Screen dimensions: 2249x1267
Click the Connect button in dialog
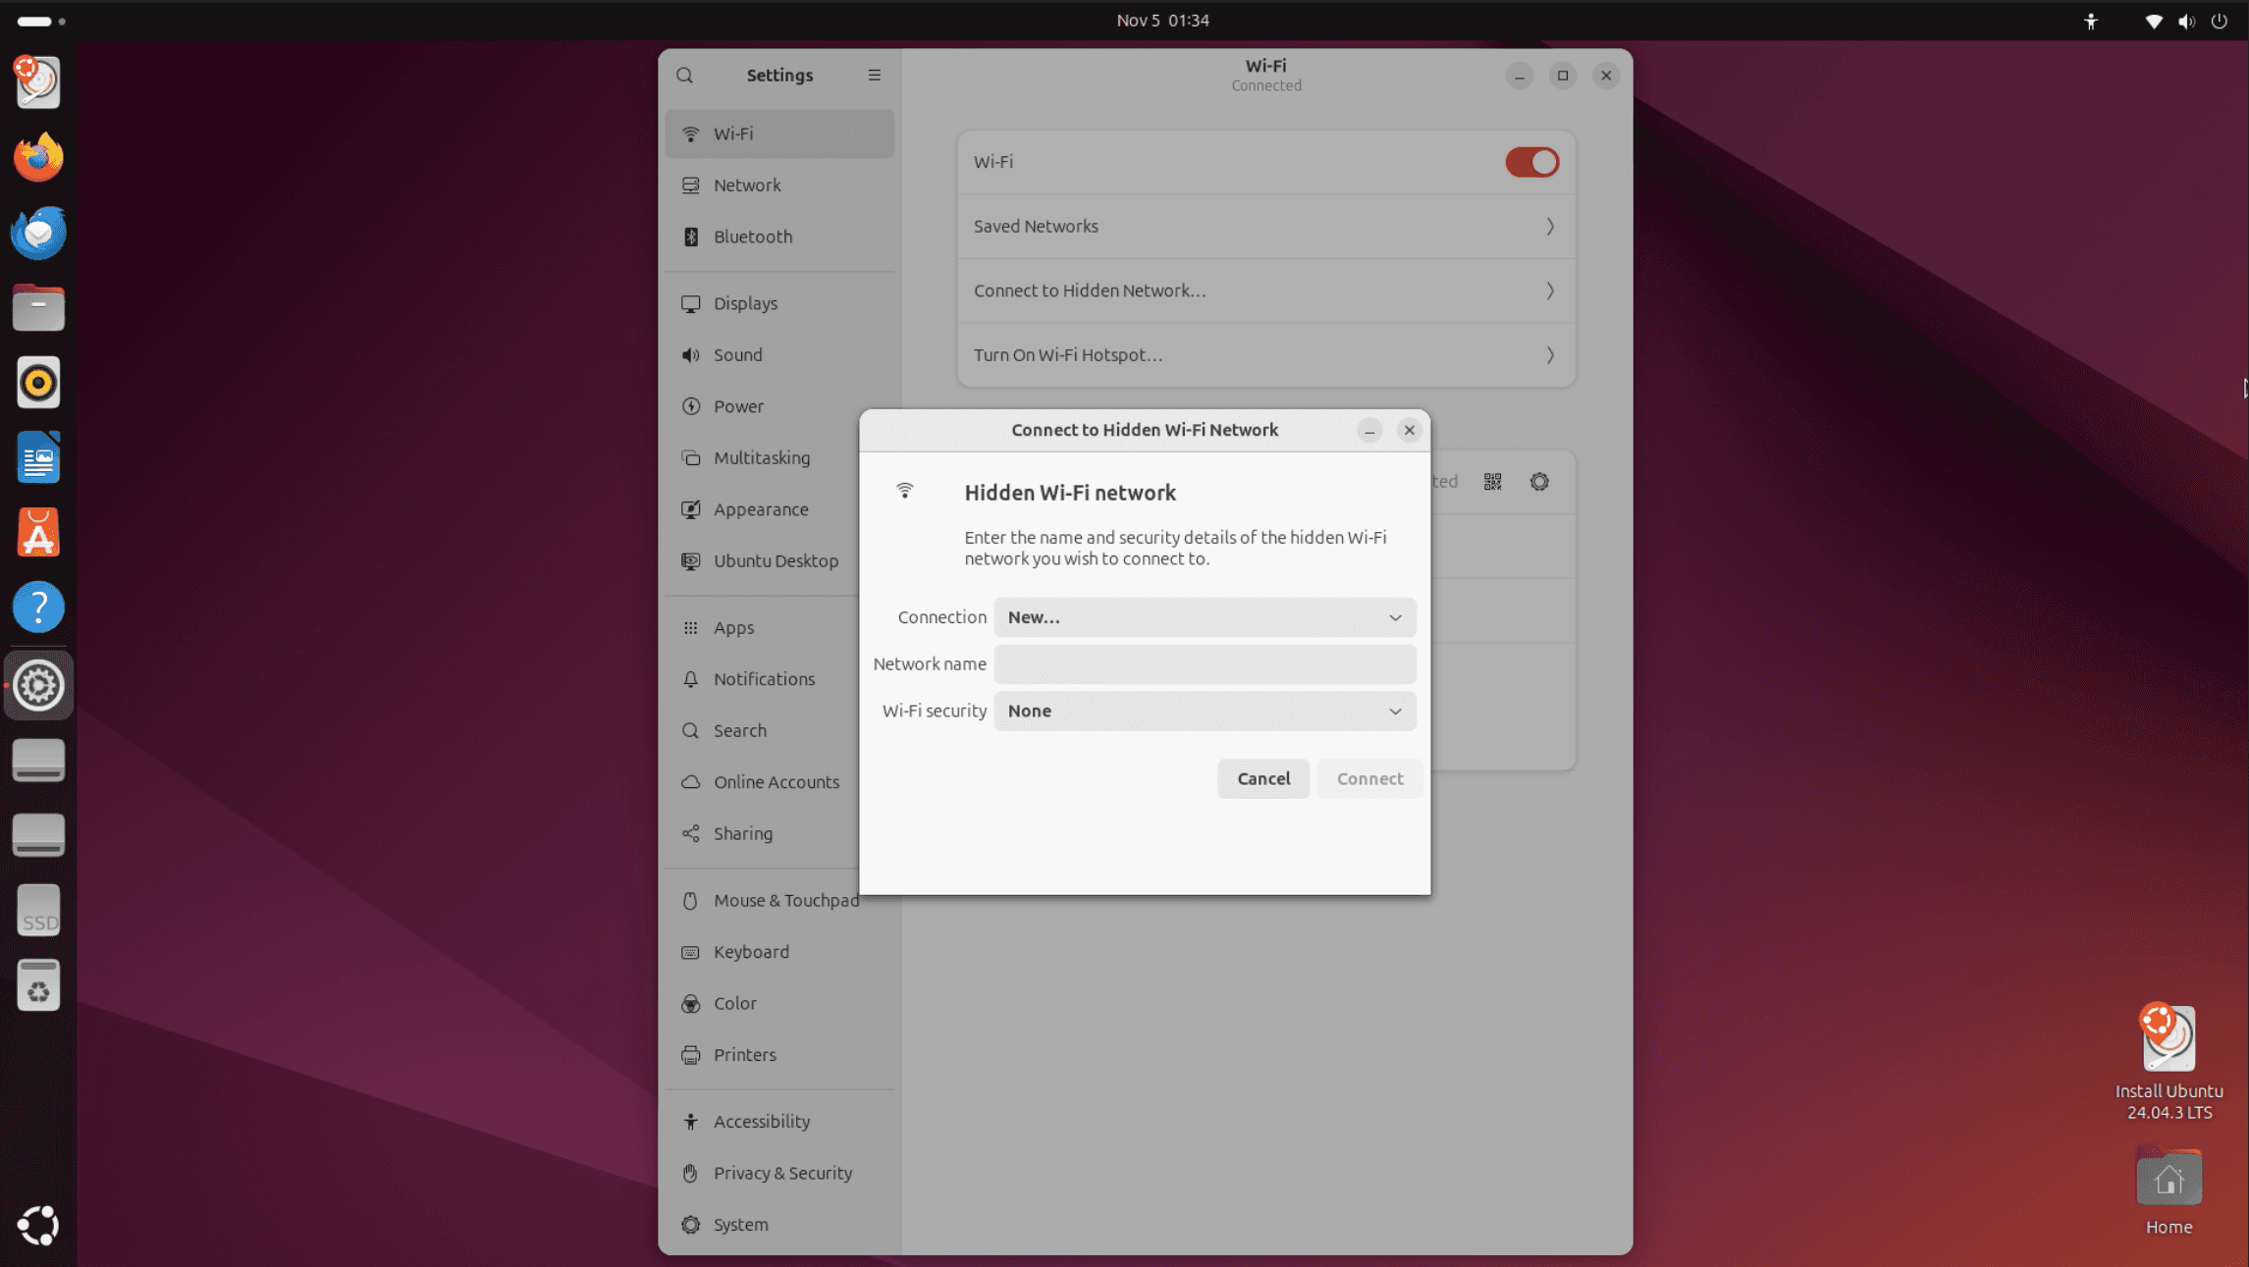[x=1368, y=778]
